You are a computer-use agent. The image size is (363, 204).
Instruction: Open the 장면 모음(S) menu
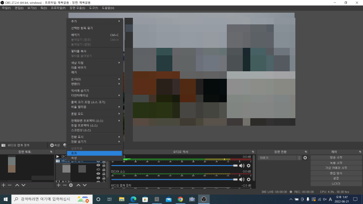tap(77, 8)
